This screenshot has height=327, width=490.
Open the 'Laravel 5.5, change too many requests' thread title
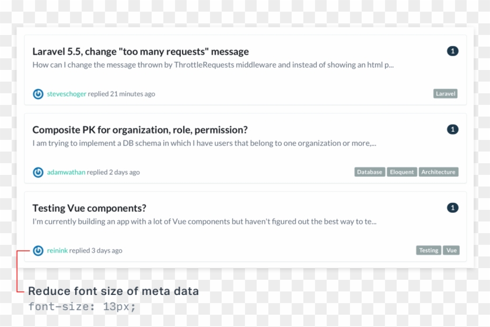[141, 51]
